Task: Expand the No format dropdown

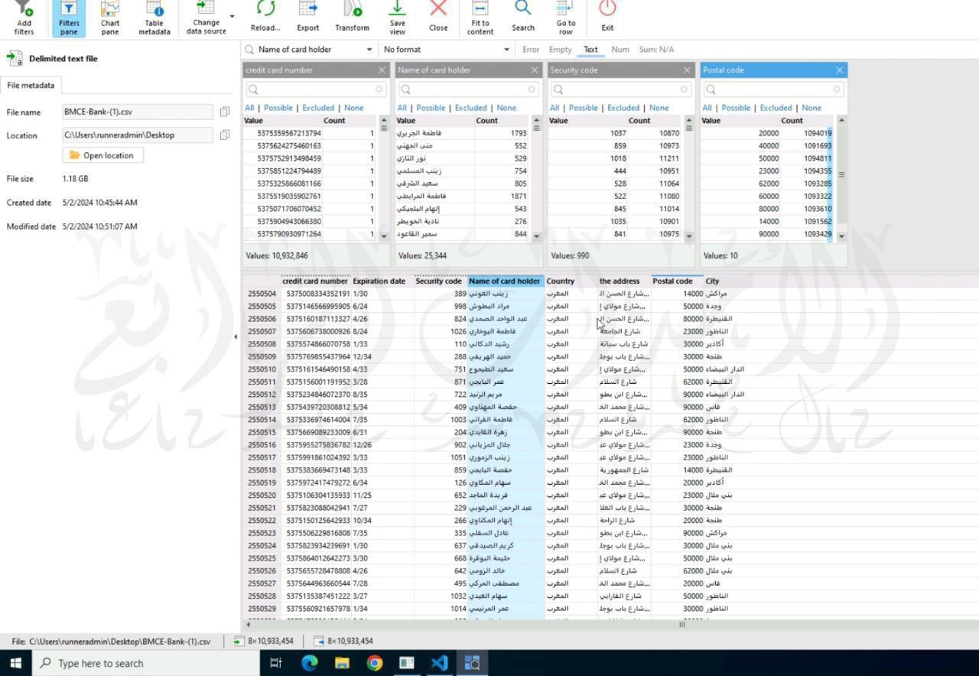Action: click(506, 50)
